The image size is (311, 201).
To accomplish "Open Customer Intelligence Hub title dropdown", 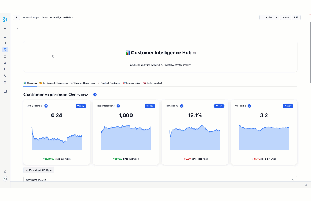I will 73,17.
